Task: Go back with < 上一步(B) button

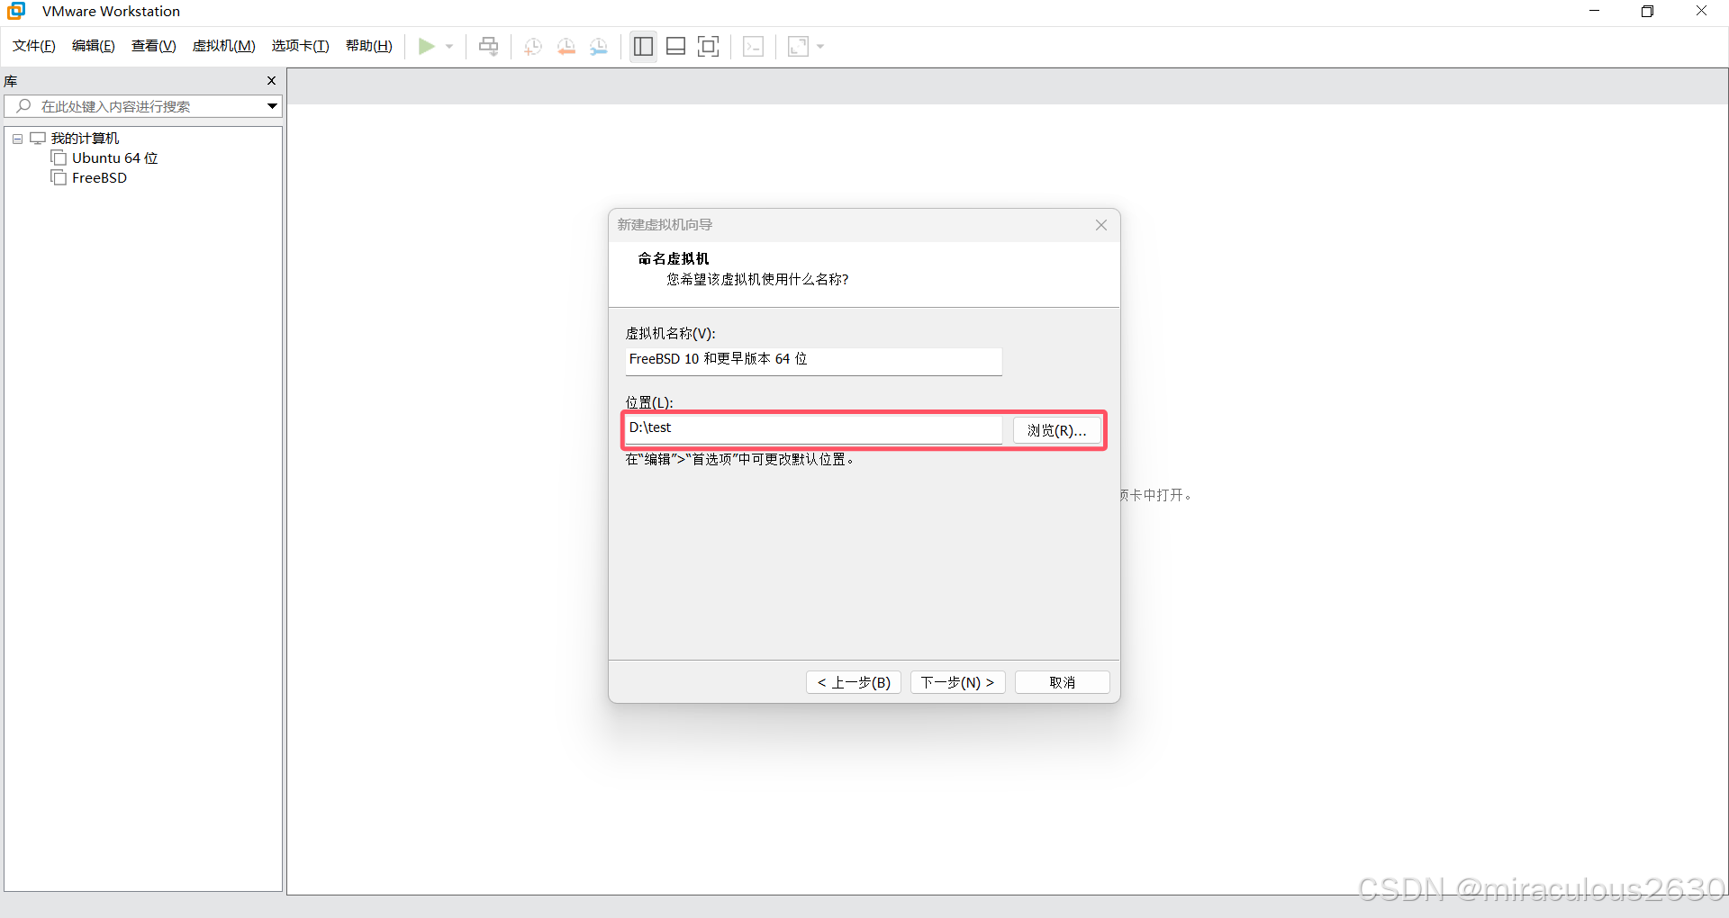Action: [x=854, y=682]
